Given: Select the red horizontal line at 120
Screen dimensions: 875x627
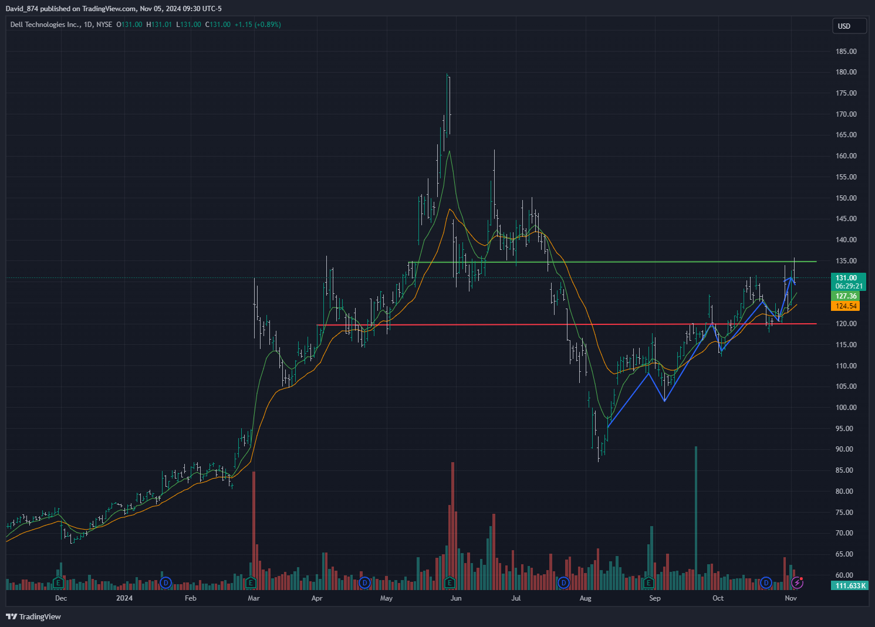Looking at the screenshot, I should tap(566, 324).
